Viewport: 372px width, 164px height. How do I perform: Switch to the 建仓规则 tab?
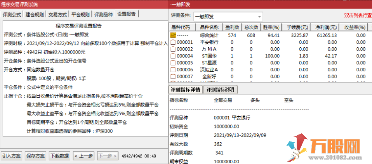[x=35, y=14]
